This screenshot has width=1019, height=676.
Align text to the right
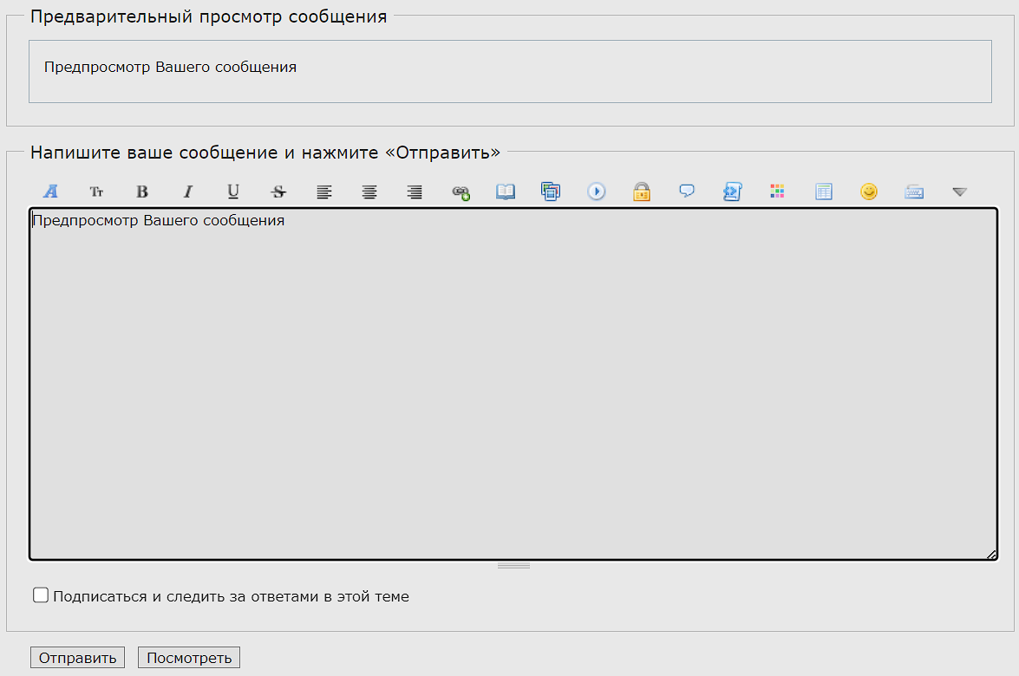[415, 192]
